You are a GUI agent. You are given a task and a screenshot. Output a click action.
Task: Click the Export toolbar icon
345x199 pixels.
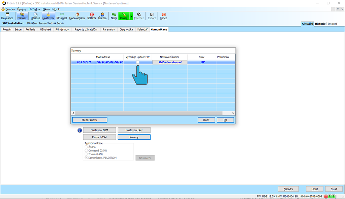152,16
